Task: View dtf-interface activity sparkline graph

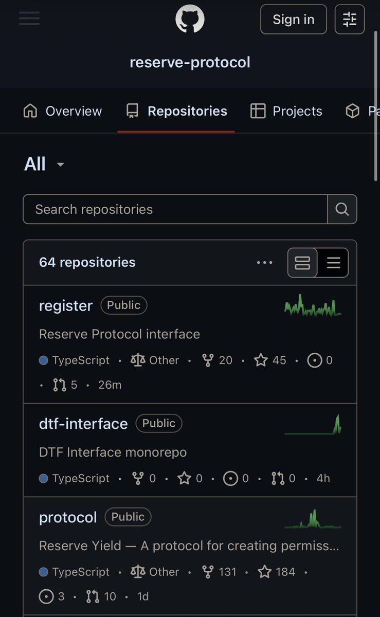Action: [x=313, y=425]
